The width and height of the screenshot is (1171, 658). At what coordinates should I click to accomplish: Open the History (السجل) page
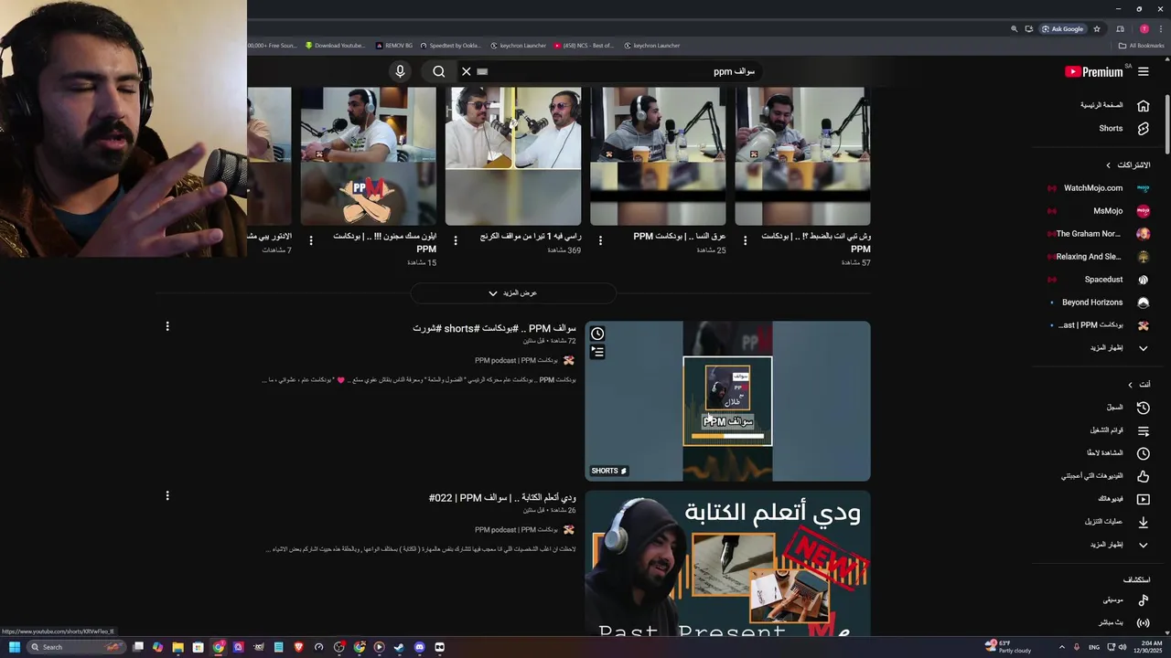(x=1113, y=408)
